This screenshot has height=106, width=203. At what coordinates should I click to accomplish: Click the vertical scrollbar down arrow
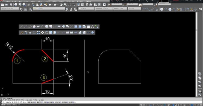click(x=196, y=96)
